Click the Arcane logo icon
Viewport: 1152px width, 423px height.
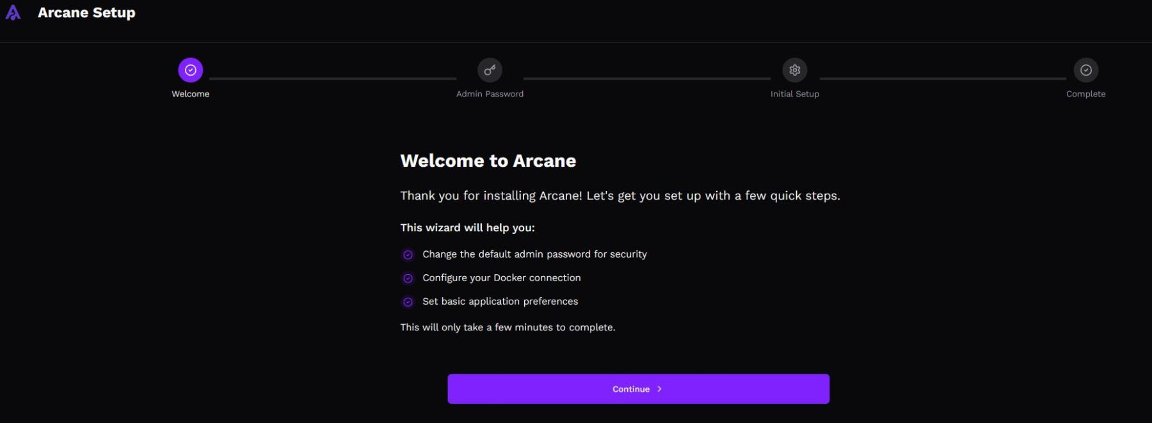coord(13,13)
